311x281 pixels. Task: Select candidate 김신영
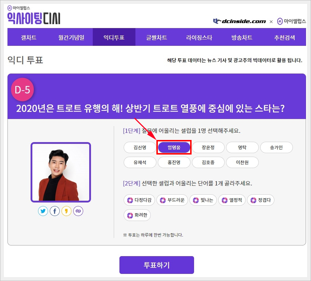tap(140, 147)
